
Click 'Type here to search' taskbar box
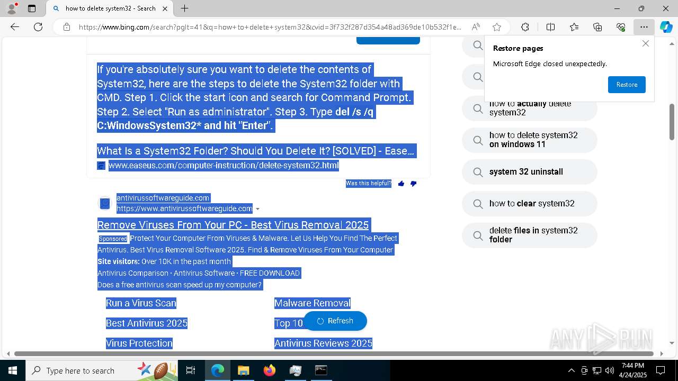pos(102,370)
